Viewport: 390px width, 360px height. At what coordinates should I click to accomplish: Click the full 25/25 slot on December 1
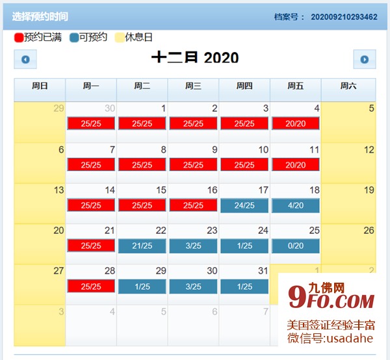(x=142, y=123)
